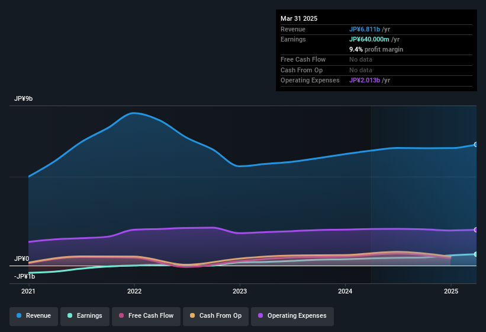Click the 2024 x-axis label

[345, 291]
